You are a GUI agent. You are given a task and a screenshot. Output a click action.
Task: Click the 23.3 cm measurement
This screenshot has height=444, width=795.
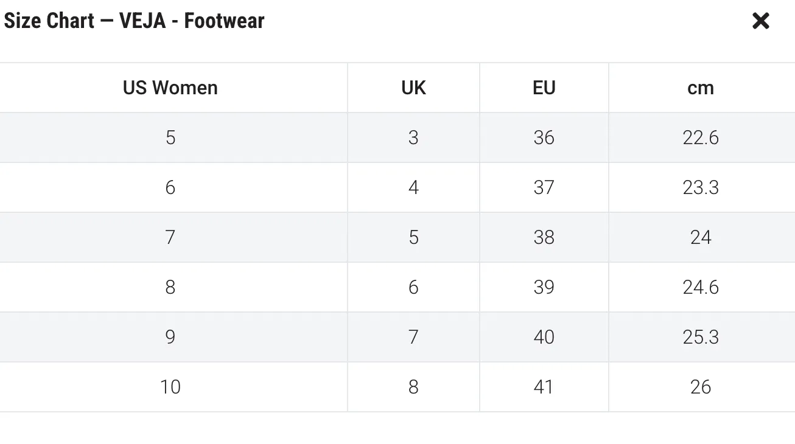coord(701,187)
